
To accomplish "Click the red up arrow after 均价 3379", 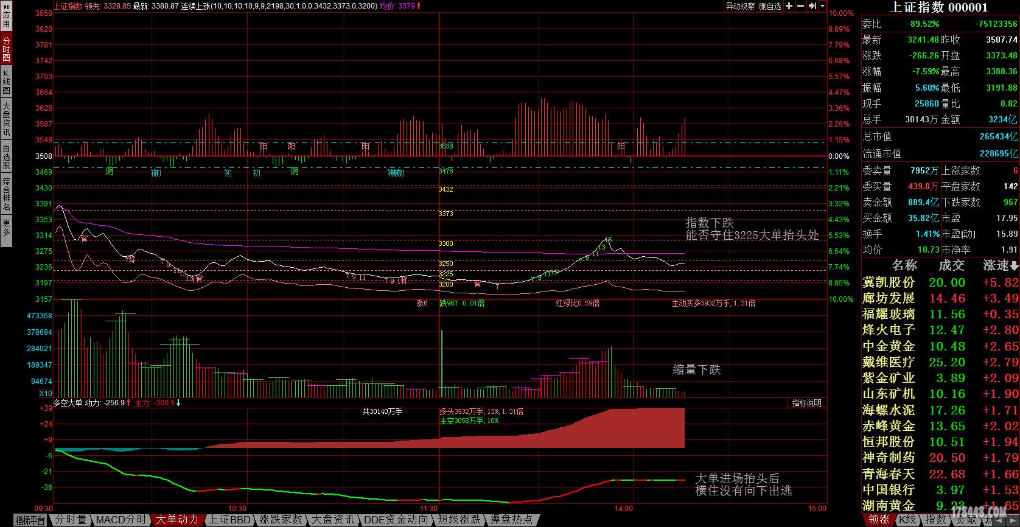I will coord(419,6).
